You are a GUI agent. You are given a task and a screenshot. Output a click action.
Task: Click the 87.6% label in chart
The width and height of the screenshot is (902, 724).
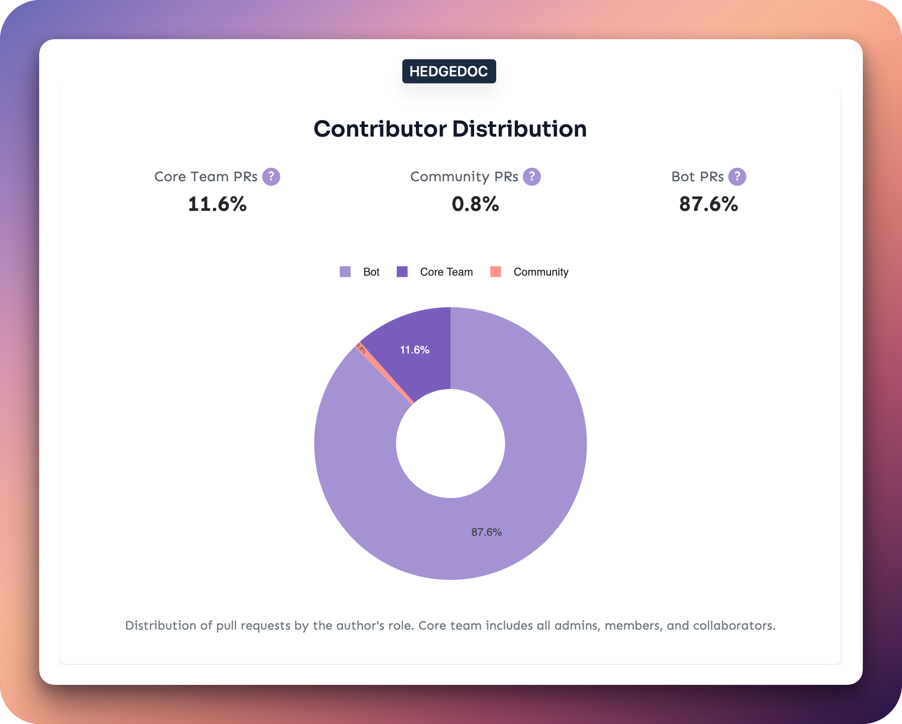click(487, 532)
